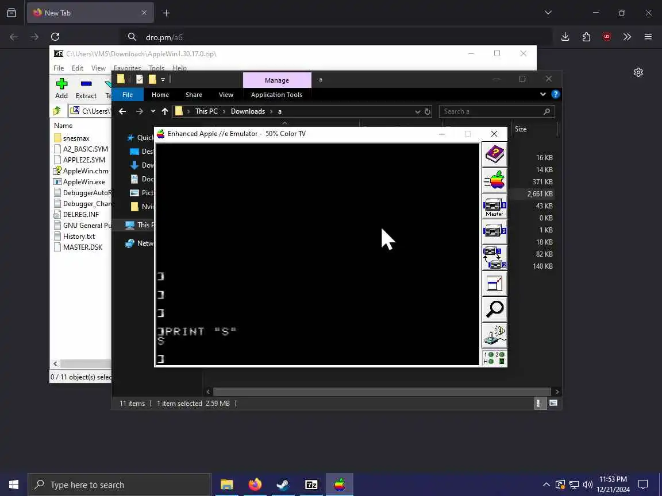This screenshot has height=496, width=662.
Task: Switch to Explorer Share ribbon tab
Action: pos(194,95)
